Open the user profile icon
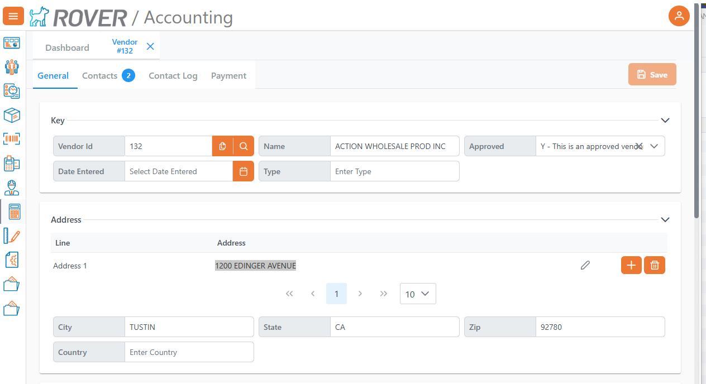 point(679,16)
